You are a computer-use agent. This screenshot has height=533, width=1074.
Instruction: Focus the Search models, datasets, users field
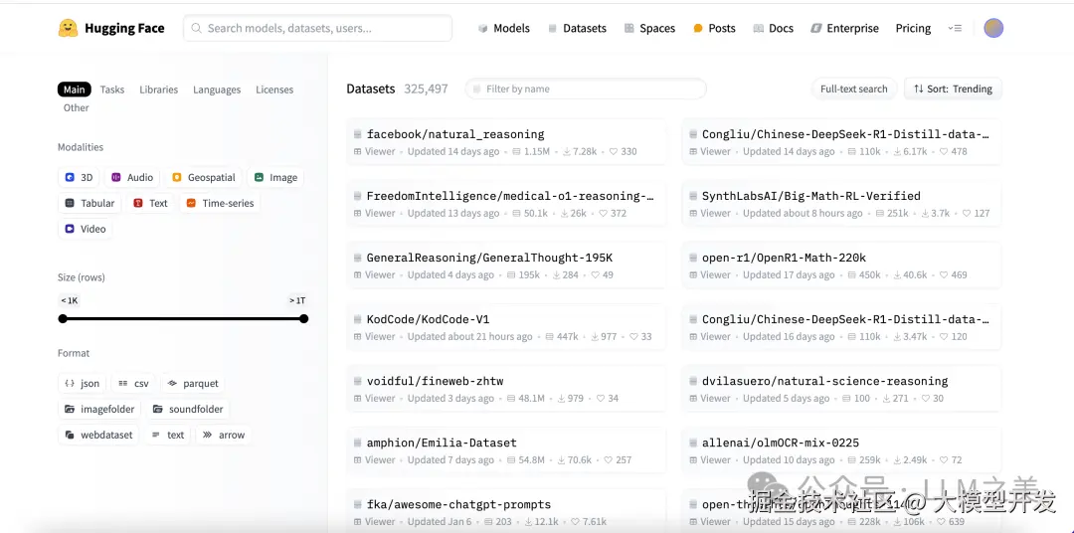coord(318,28)
